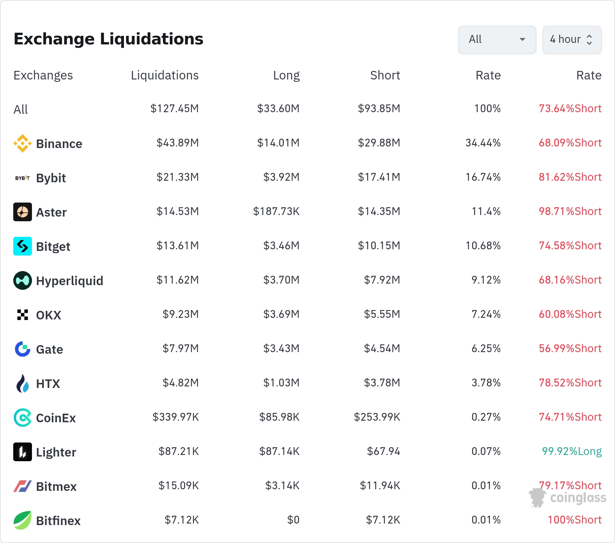Click the Bitmex logo icon
The image size is (615, 543).
23,486
